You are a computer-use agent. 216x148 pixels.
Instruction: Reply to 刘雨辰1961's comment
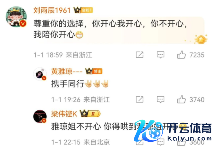160,55
